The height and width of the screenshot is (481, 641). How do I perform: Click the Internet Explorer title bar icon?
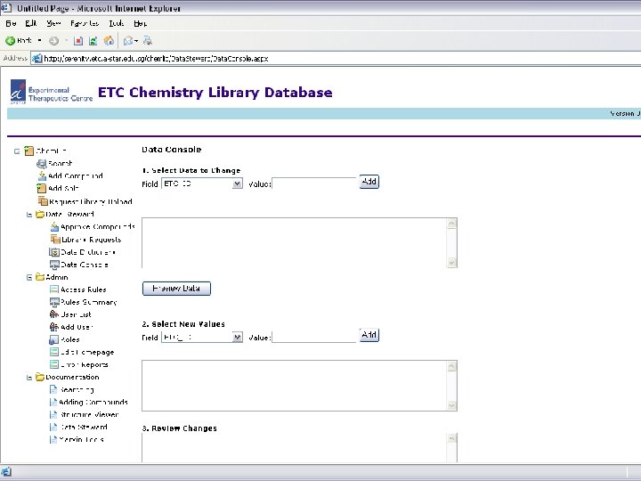(5, 7)
